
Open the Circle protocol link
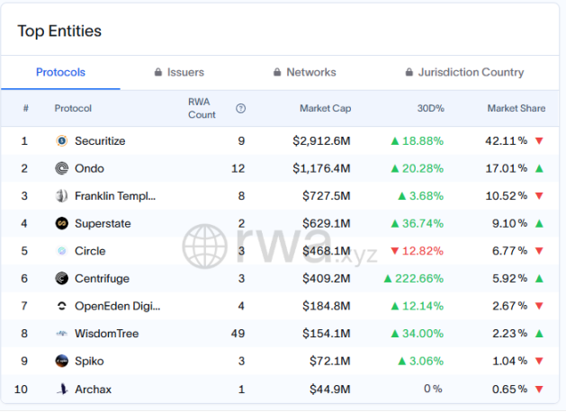tap(90, 251)
